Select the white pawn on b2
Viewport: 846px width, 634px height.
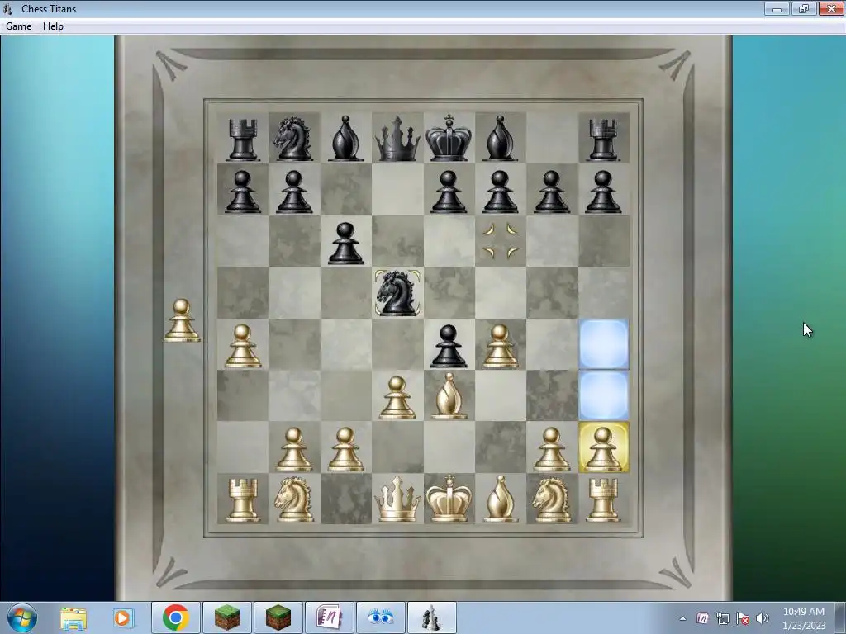click(293, 449)
